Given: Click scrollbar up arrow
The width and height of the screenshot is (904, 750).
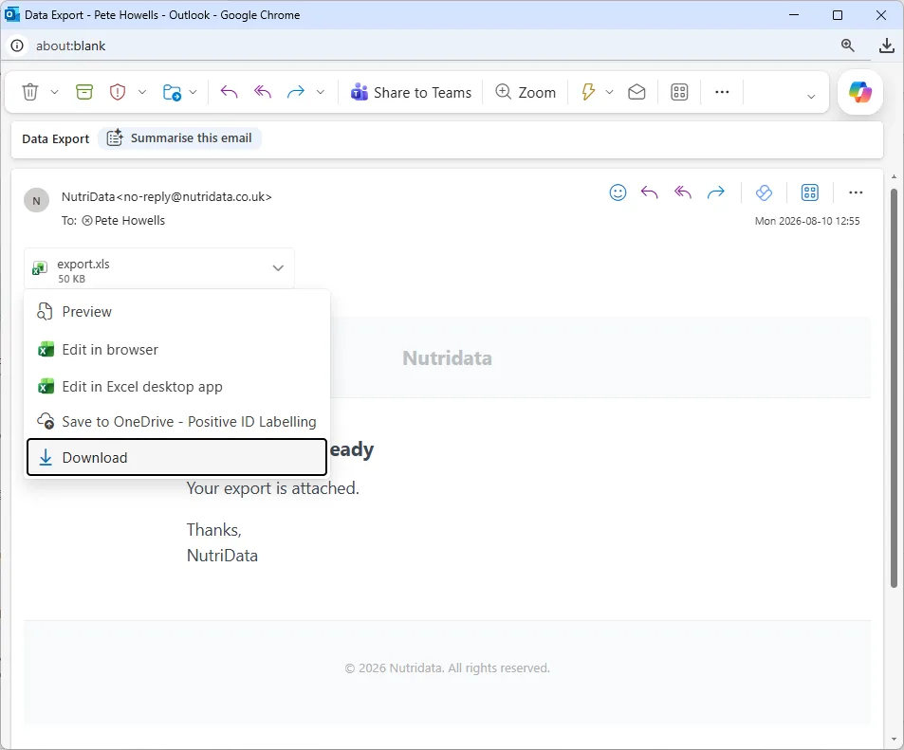Looking at the screenshot, I should tap(894, 177).
